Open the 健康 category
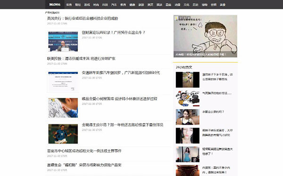 point(132,5)
